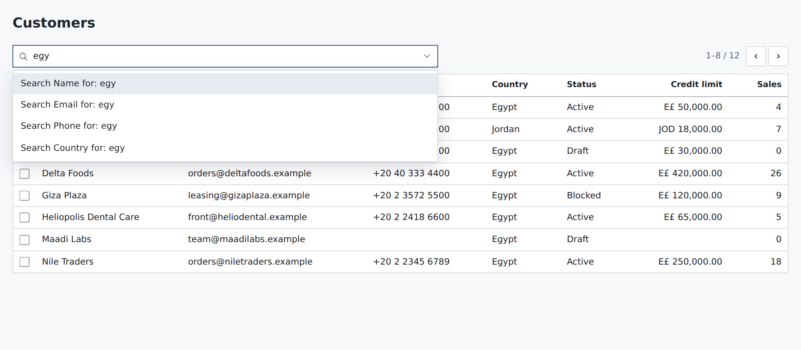
Task: Open the search field dropdown chevron
Action: pyautogui.click(x=427, y=56)
